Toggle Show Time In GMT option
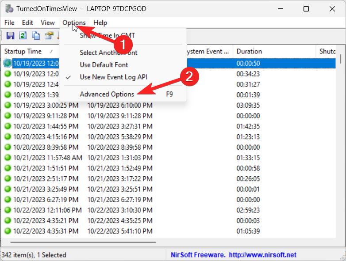This screenshot has height=261, width=346. coord(123,35)
